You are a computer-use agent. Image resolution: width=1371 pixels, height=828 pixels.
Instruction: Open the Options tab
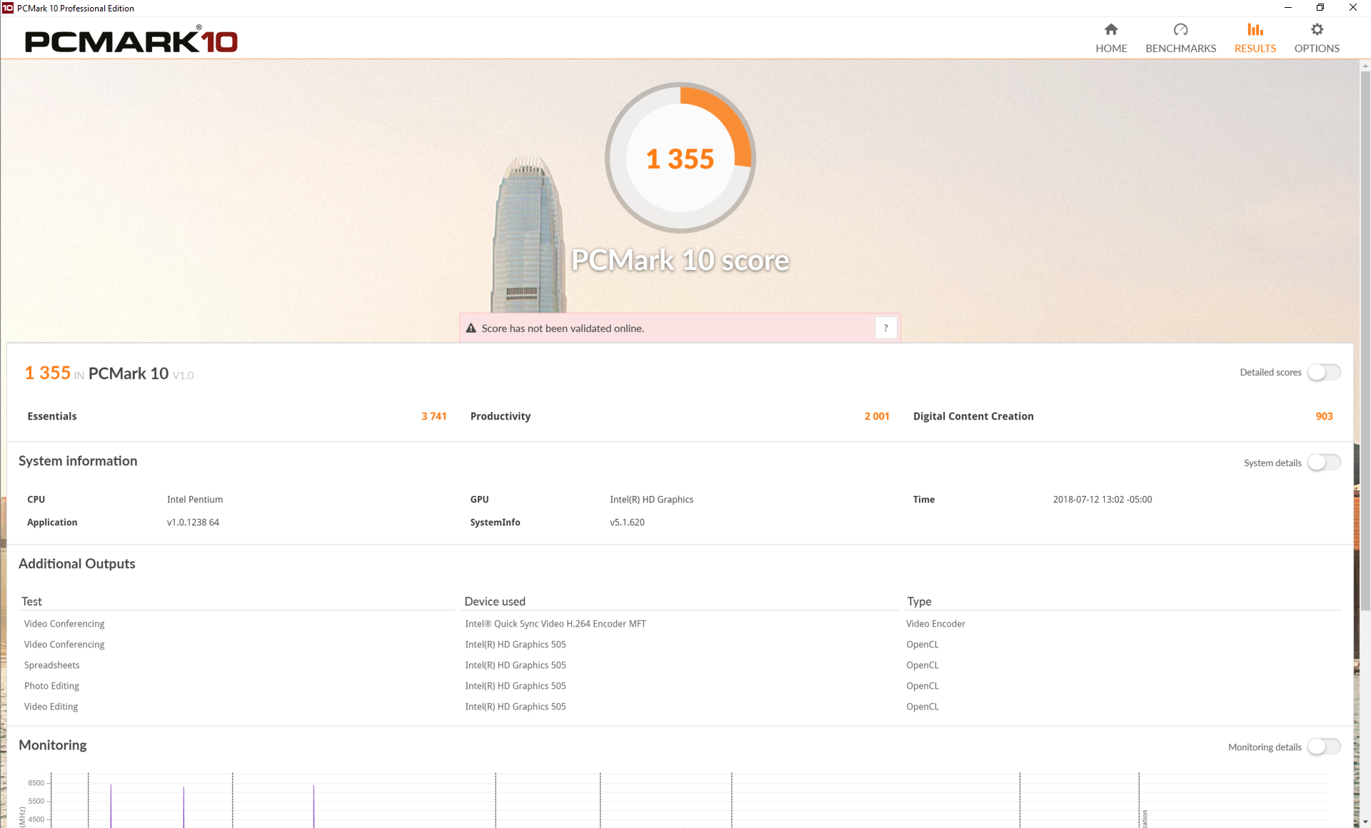[1317, 38]
